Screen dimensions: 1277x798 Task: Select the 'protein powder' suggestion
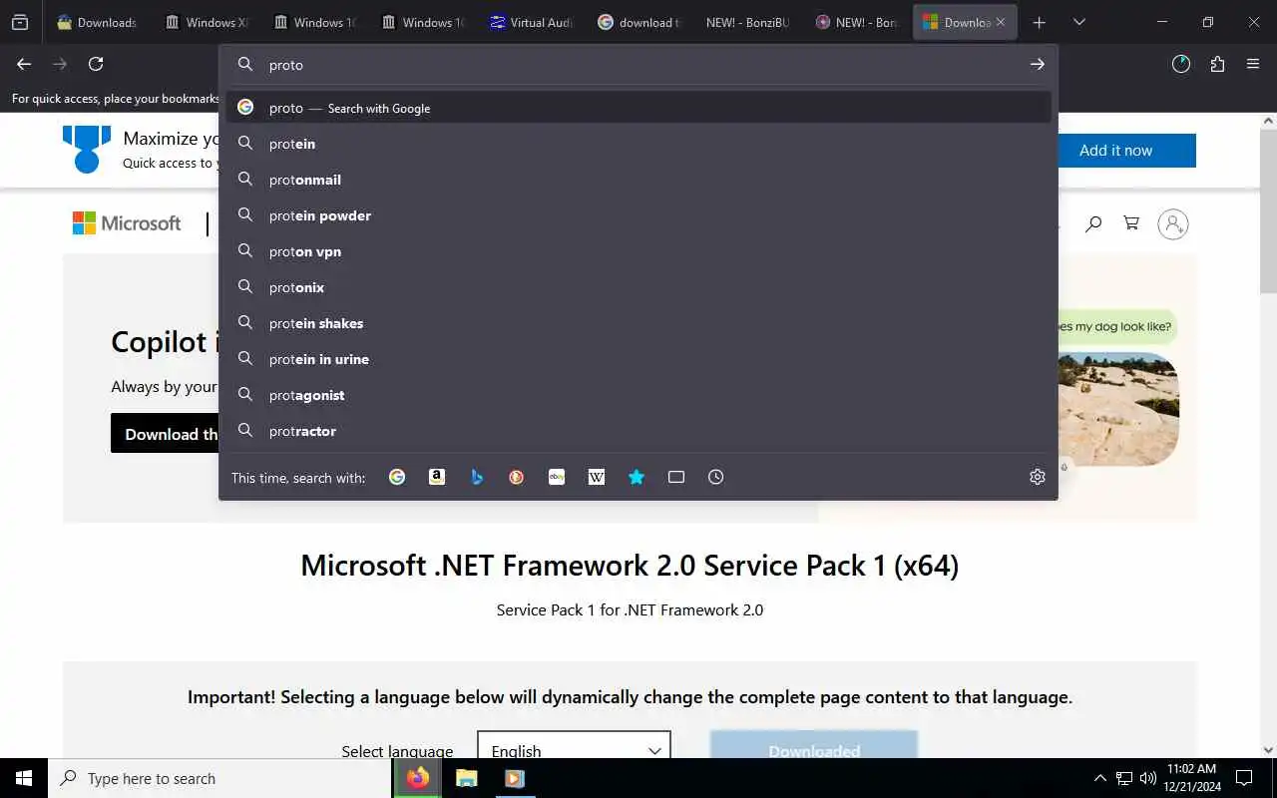[638, 215]
